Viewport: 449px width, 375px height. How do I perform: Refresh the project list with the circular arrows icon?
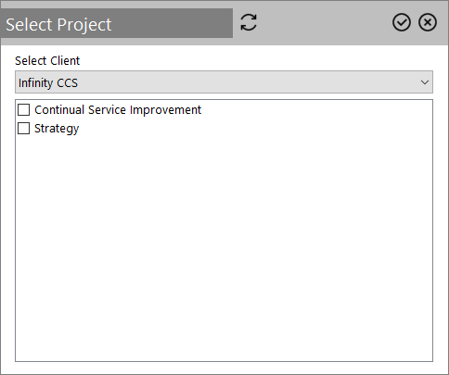249,22
